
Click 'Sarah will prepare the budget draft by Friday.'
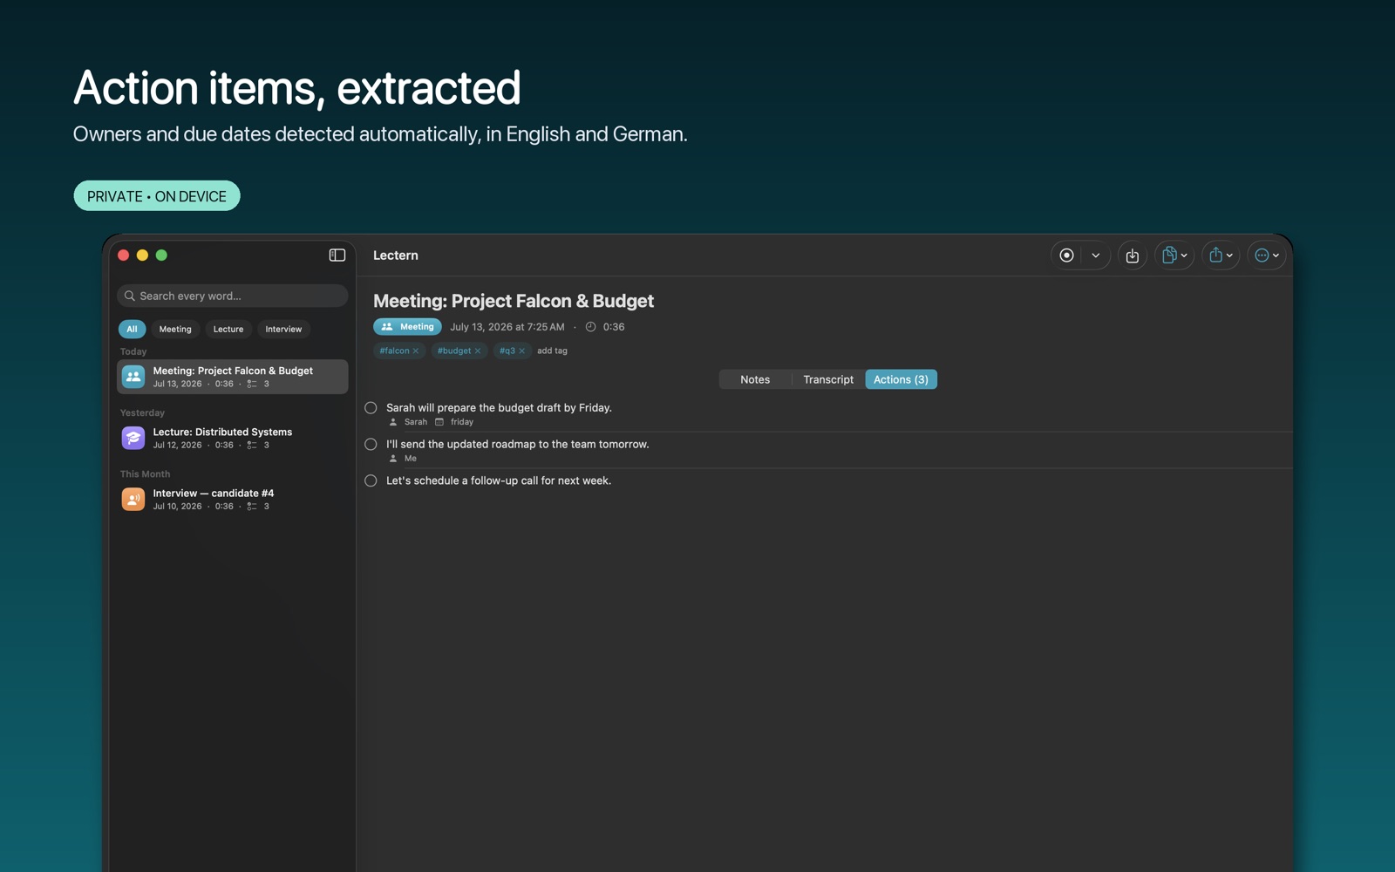pos(499,407)
